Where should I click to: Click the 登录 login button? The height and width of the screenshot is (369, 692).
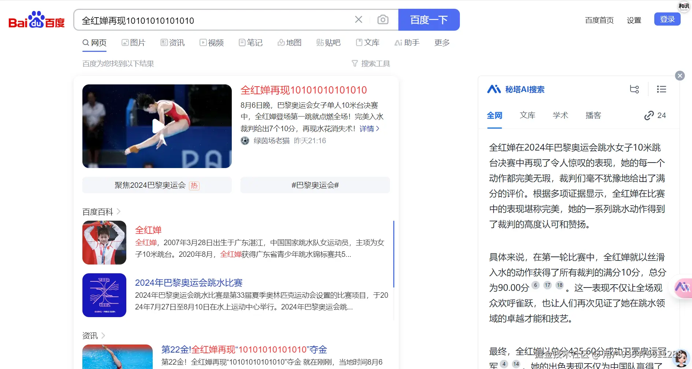[x=667, y=19]
